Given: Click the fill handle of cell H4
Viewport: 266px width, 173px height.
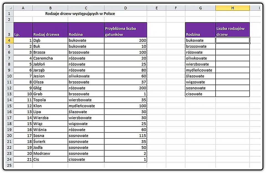Looking at the screenshot, I should (x=250, y=43).
